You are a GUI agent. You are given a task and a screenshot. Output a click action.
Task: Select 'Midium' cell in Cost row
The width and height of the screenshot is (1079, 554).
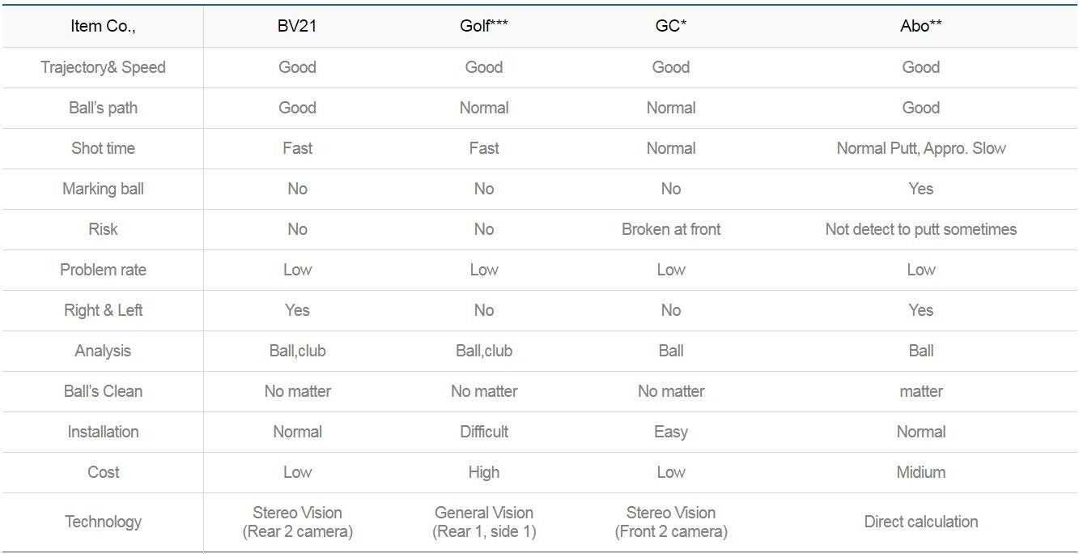point(920,472)
